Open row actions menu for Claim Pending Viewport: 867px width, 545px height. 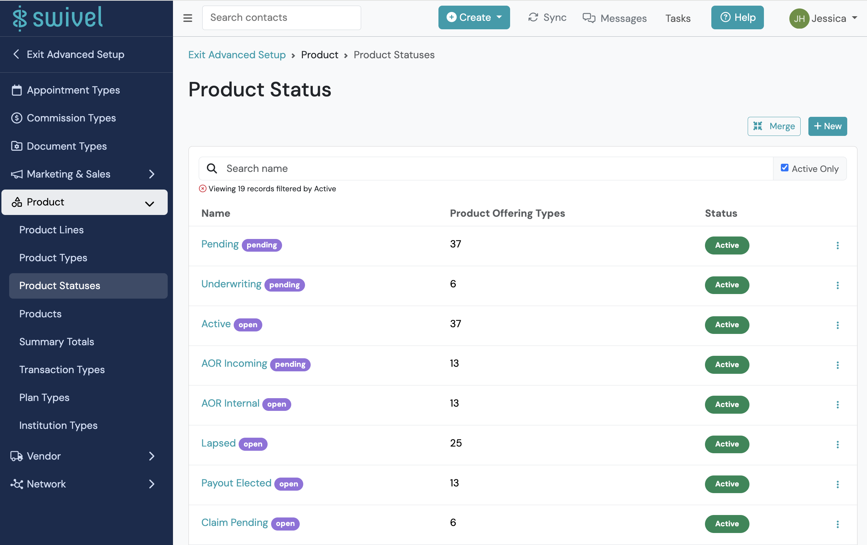[837, 524]
